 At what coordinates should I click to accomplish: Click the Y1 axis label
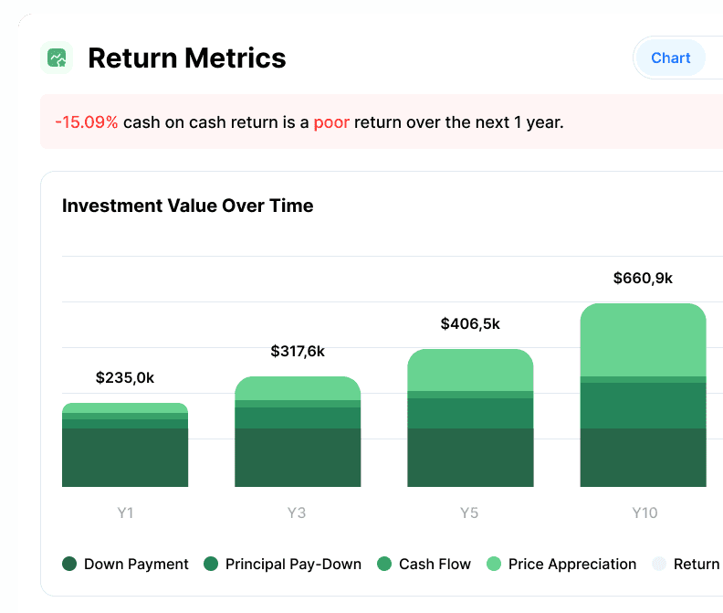pyautogui.click(x=125, y=513)
